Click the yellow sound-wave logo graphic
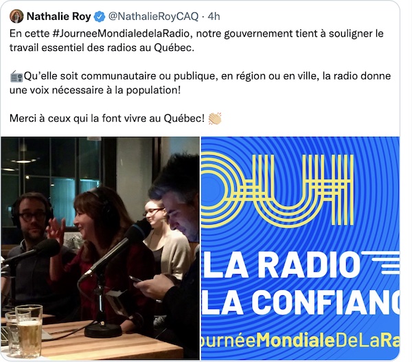The width and height of the screenshot is (412, 362). pyautogui.click(x=277, y=190)
